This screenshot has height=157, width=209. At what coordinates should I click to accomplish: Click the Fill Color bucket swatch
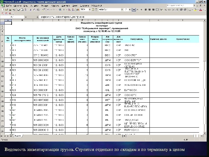click(x=195, y=10)
